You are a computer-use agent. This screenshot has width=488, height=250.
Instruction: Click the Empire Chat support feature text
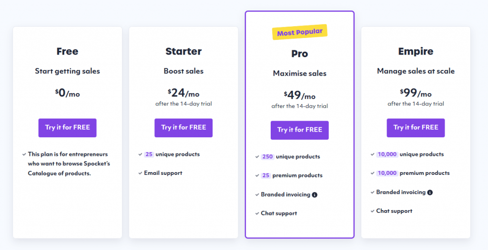(x=394, y=211)
